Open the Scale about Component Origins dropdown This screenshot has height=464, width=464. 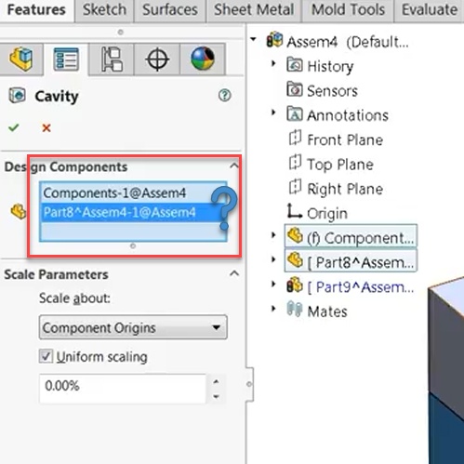pyautogui.click(x=133, y=327)
